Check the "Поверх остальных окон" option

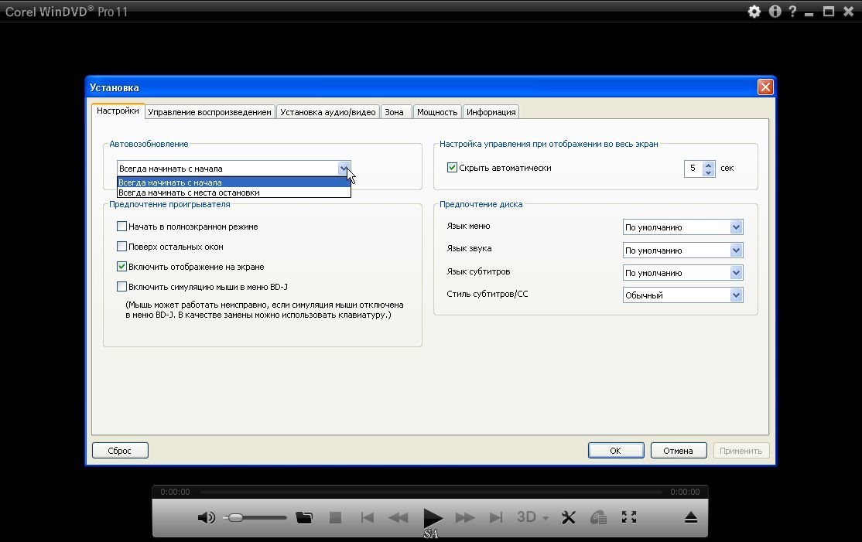[x=122, y=247]
